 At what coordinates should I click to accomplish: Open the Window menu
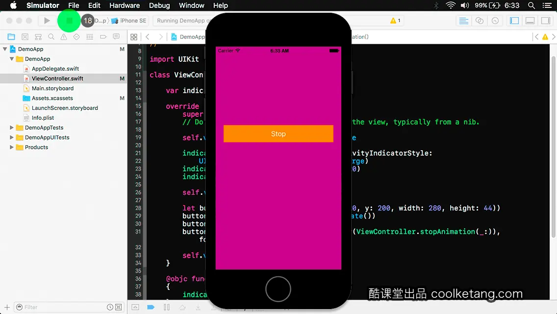tap(191, 5)
